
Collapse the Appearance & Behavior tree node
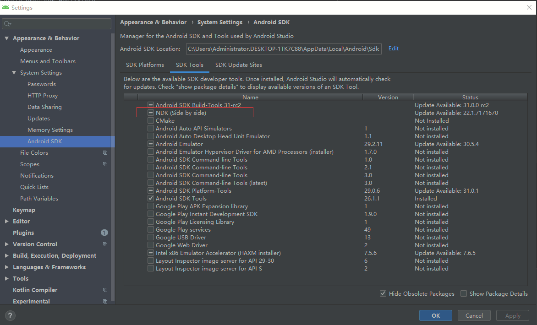pyautogui.click(x=6, y=38)
